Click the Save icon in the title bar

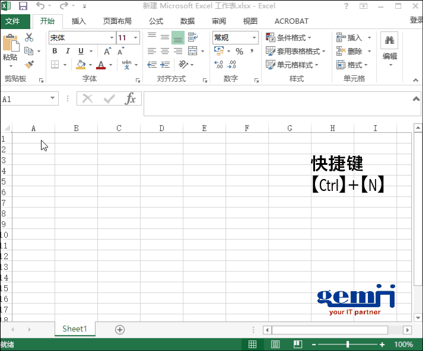click(x=23, y=7)
